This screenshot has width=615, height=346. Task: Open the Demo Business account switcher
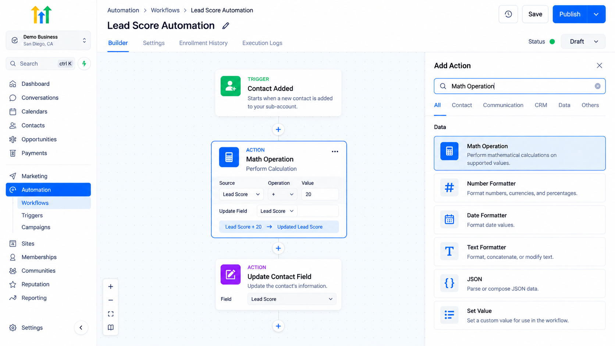coord(48,40)
